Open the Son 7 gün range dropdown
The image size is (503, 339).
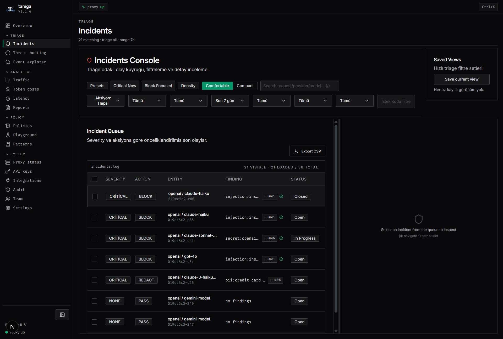pos(230,101)
